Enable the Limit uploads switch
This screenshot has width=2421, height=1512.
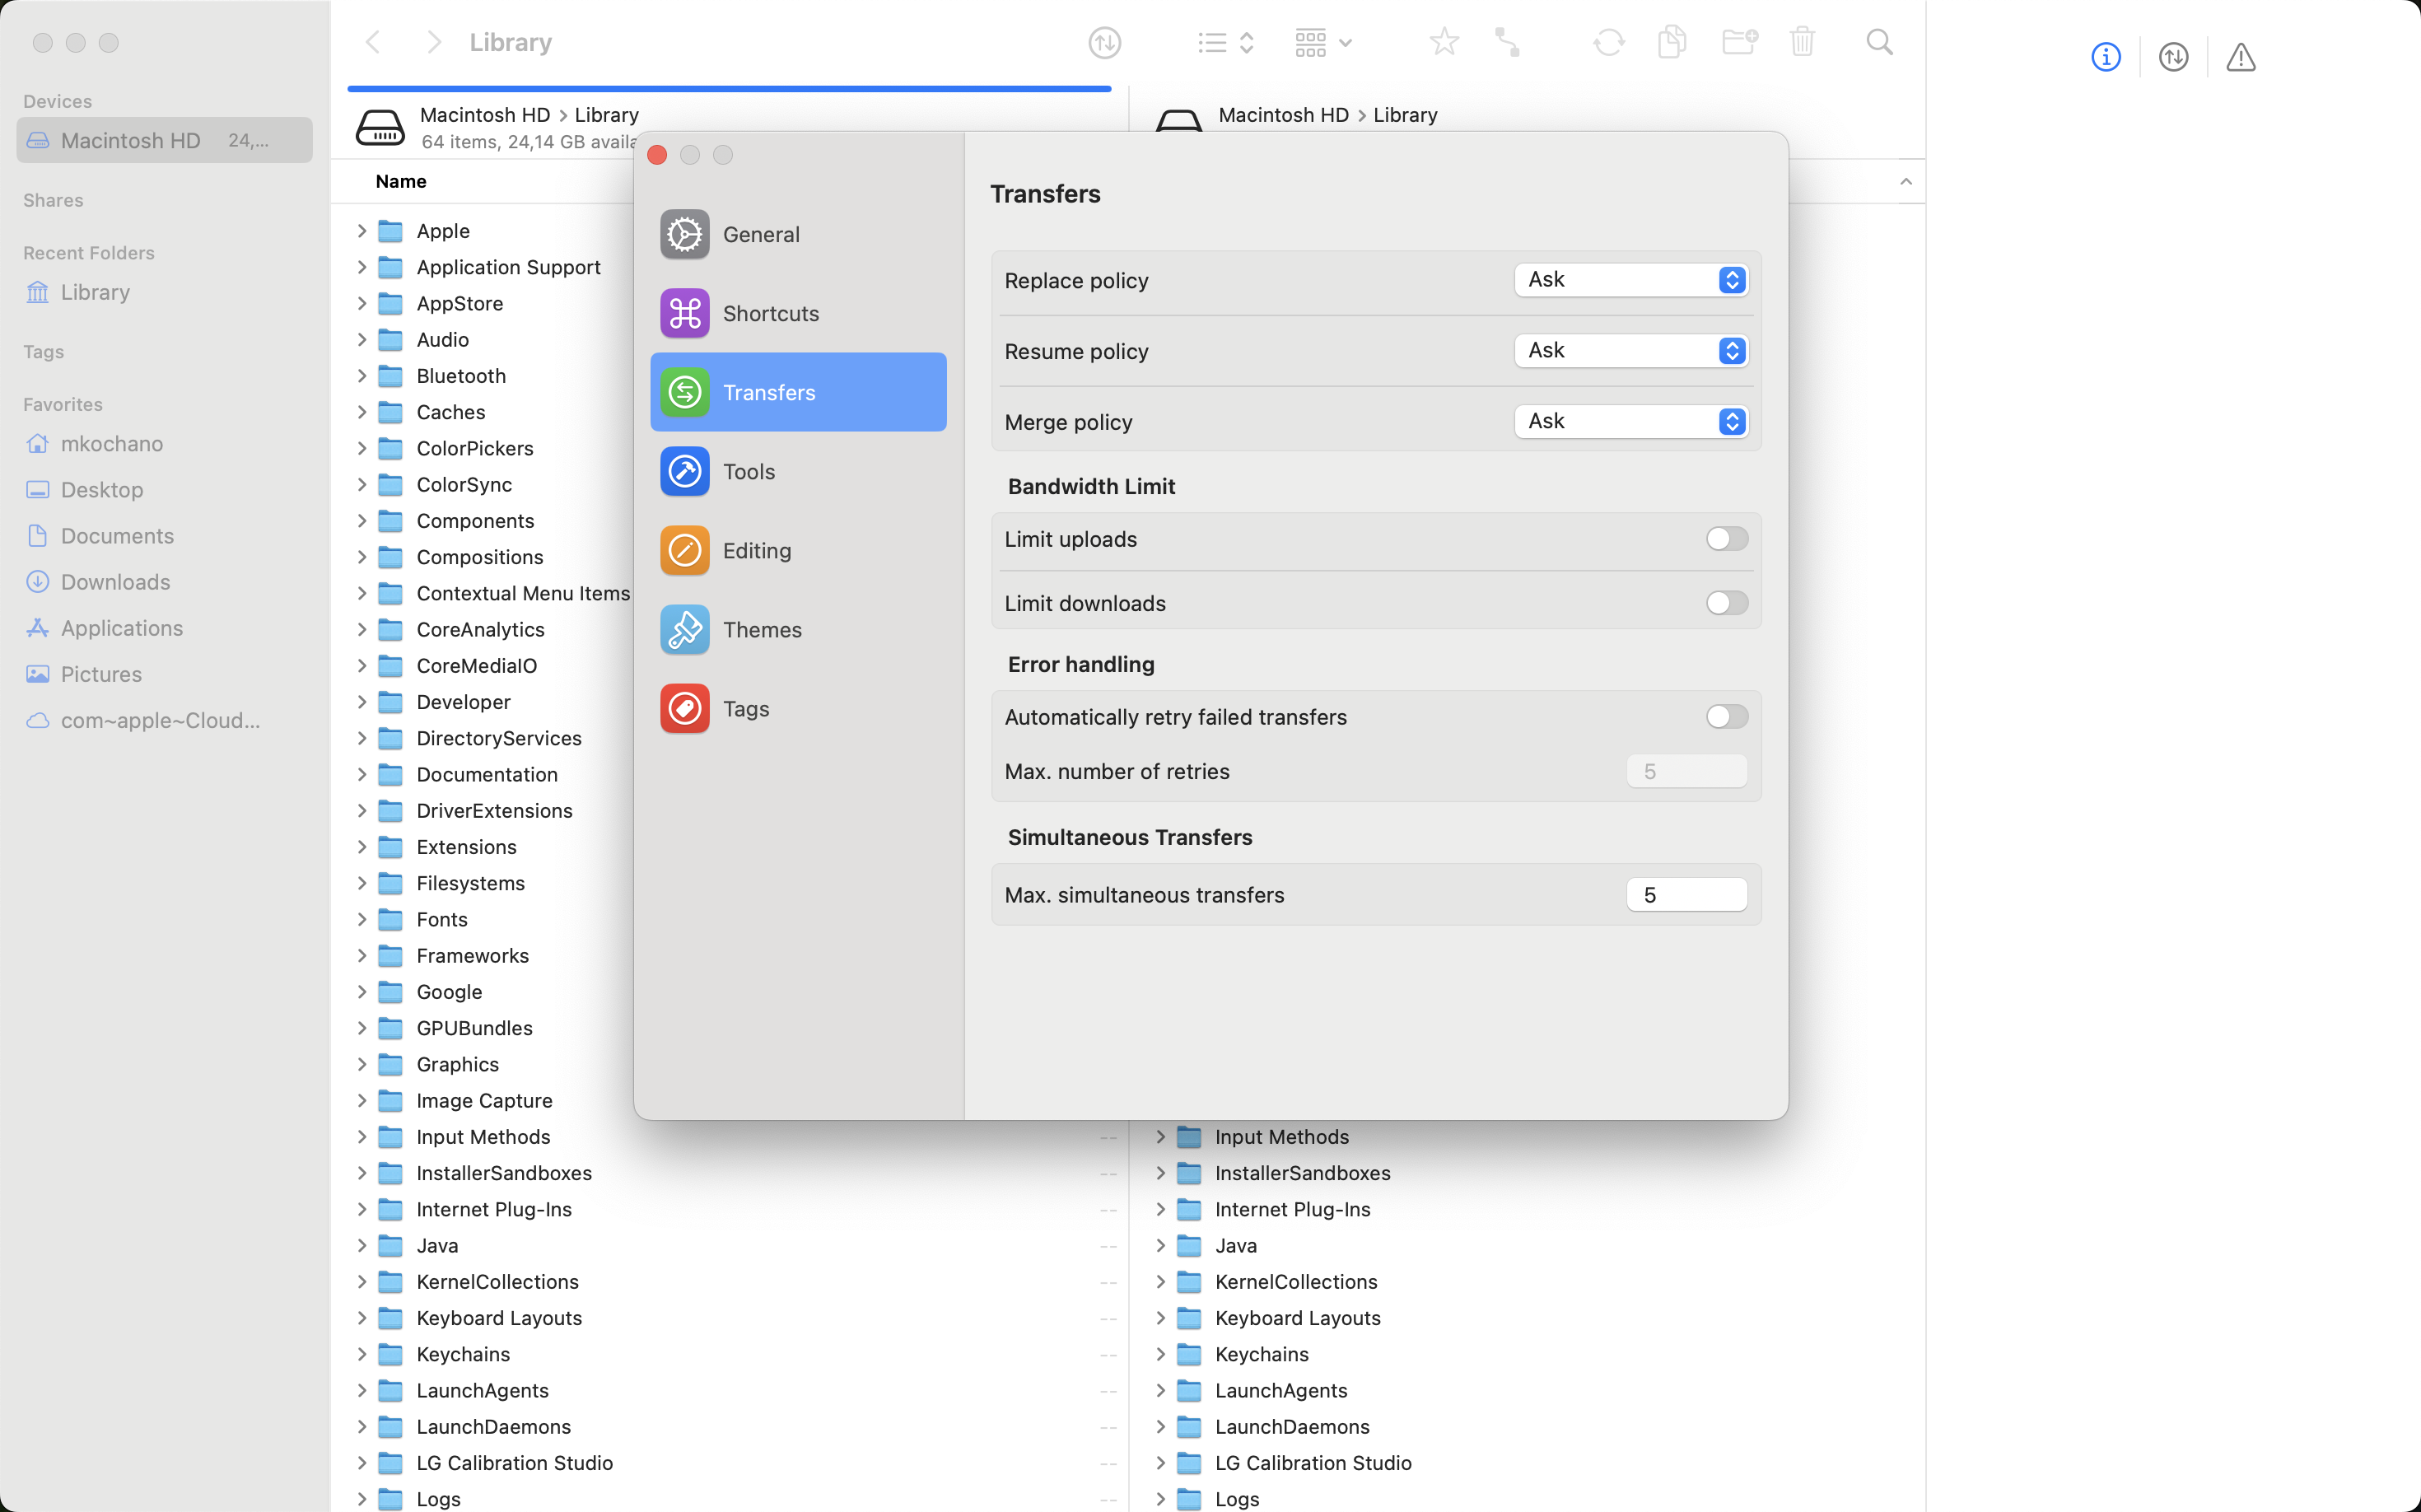[x=1726, y=539]
